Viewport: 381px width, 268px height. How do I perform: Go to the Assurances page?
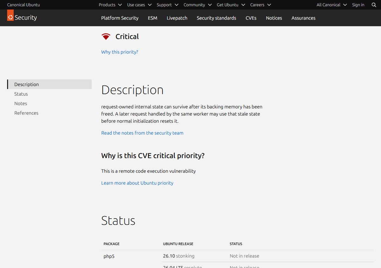303,18
